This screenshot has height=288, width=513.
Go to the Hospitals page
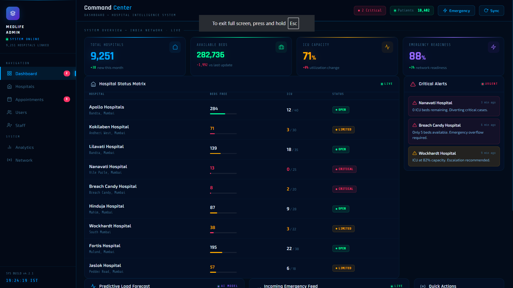pyautogui.click(x=38, y=87)
